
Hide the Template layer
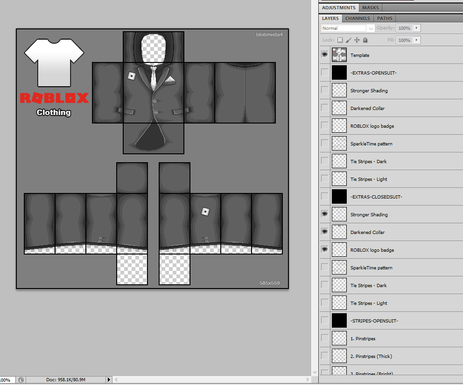[x=324, y=55]
